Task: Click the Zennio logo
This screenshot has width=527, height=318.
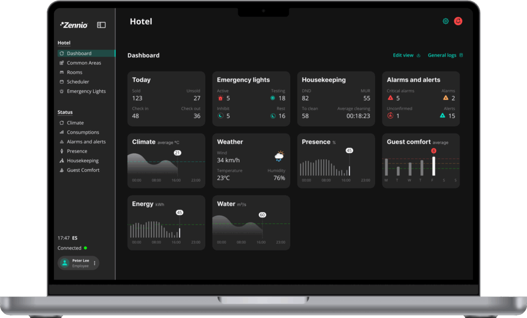Action: 74,25
